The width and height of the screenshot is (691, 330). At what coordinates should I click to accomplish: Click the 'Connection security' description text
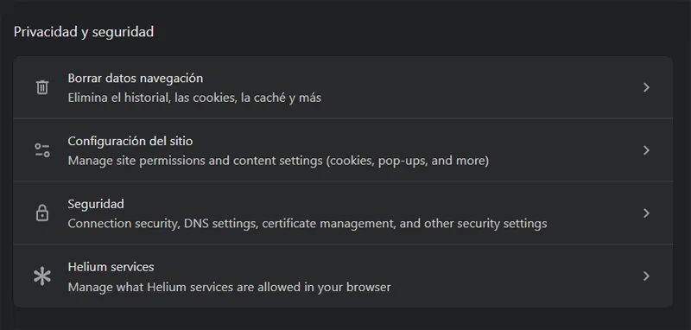click(307, 224)
